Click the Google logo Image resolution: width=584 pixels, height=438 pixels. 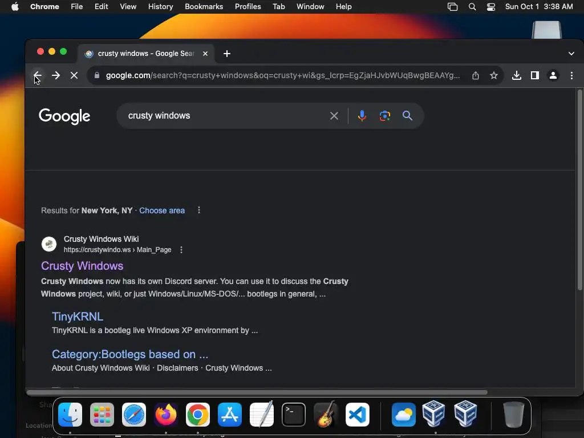tap(64, 116)
